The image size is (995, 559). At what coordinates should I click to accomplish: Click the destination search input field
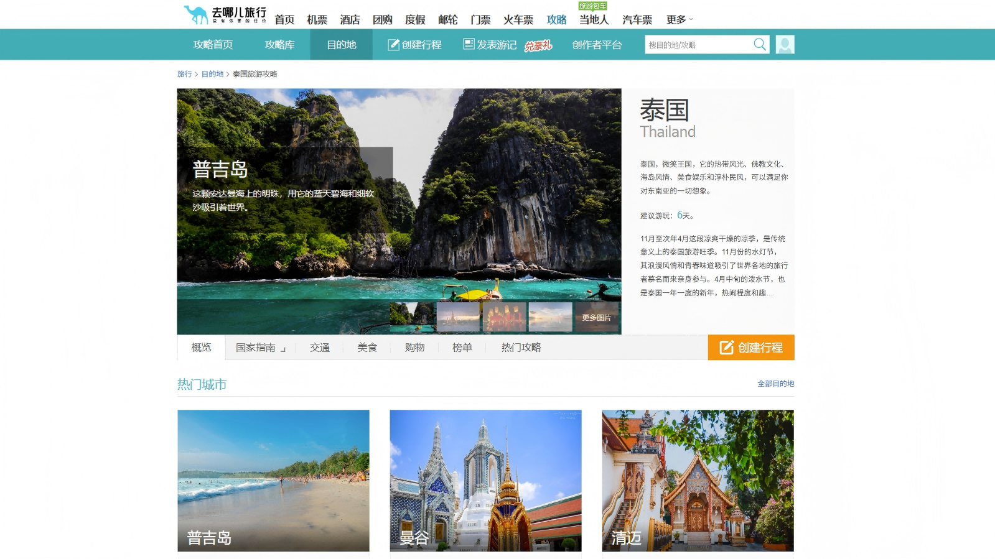click(x=697, y=45)
